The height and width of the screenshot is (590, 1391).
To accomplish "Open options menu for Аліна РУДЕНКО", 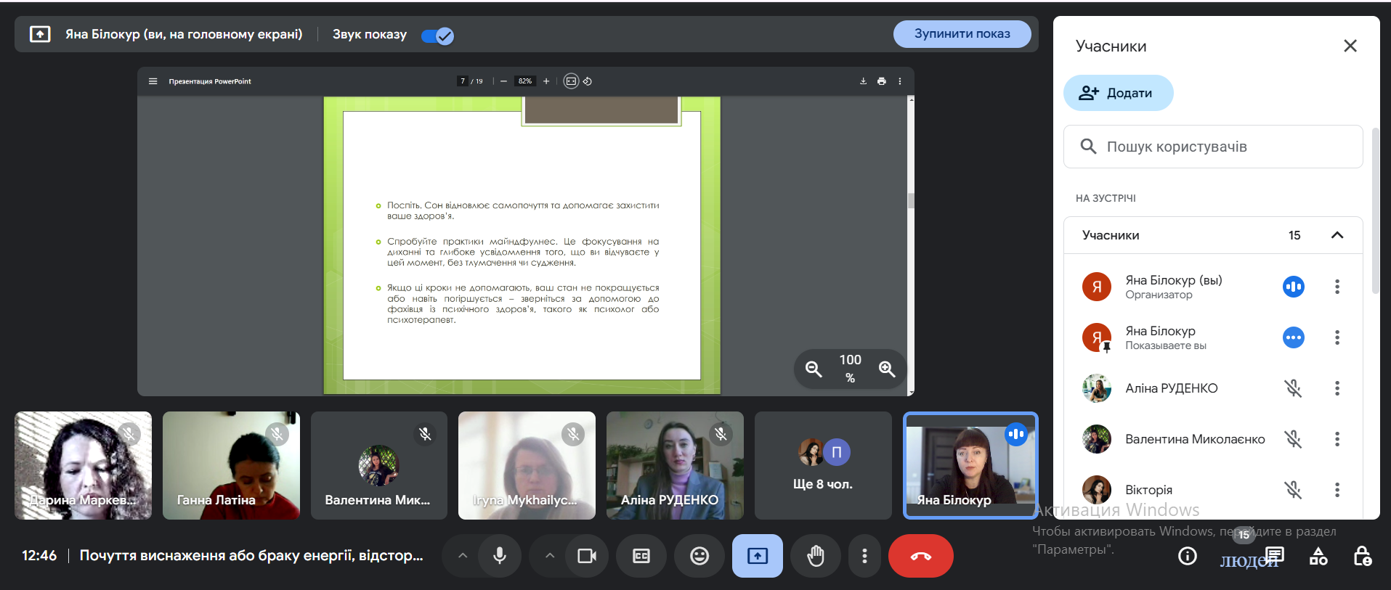I will pos(1337,388).
